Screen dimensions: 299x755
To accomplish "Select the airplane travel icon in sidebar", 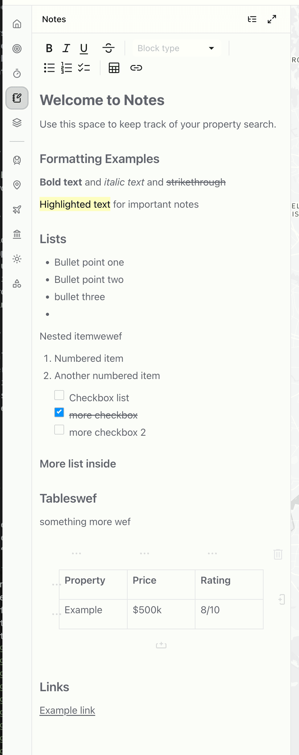I will pos(17,210).
